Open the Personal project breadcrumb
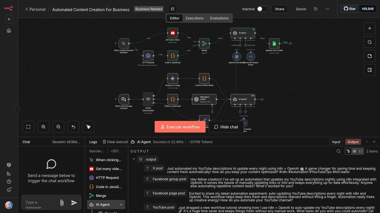Viewport: 380px width, 213px height. pyautogui.click(x=35, y=9)
